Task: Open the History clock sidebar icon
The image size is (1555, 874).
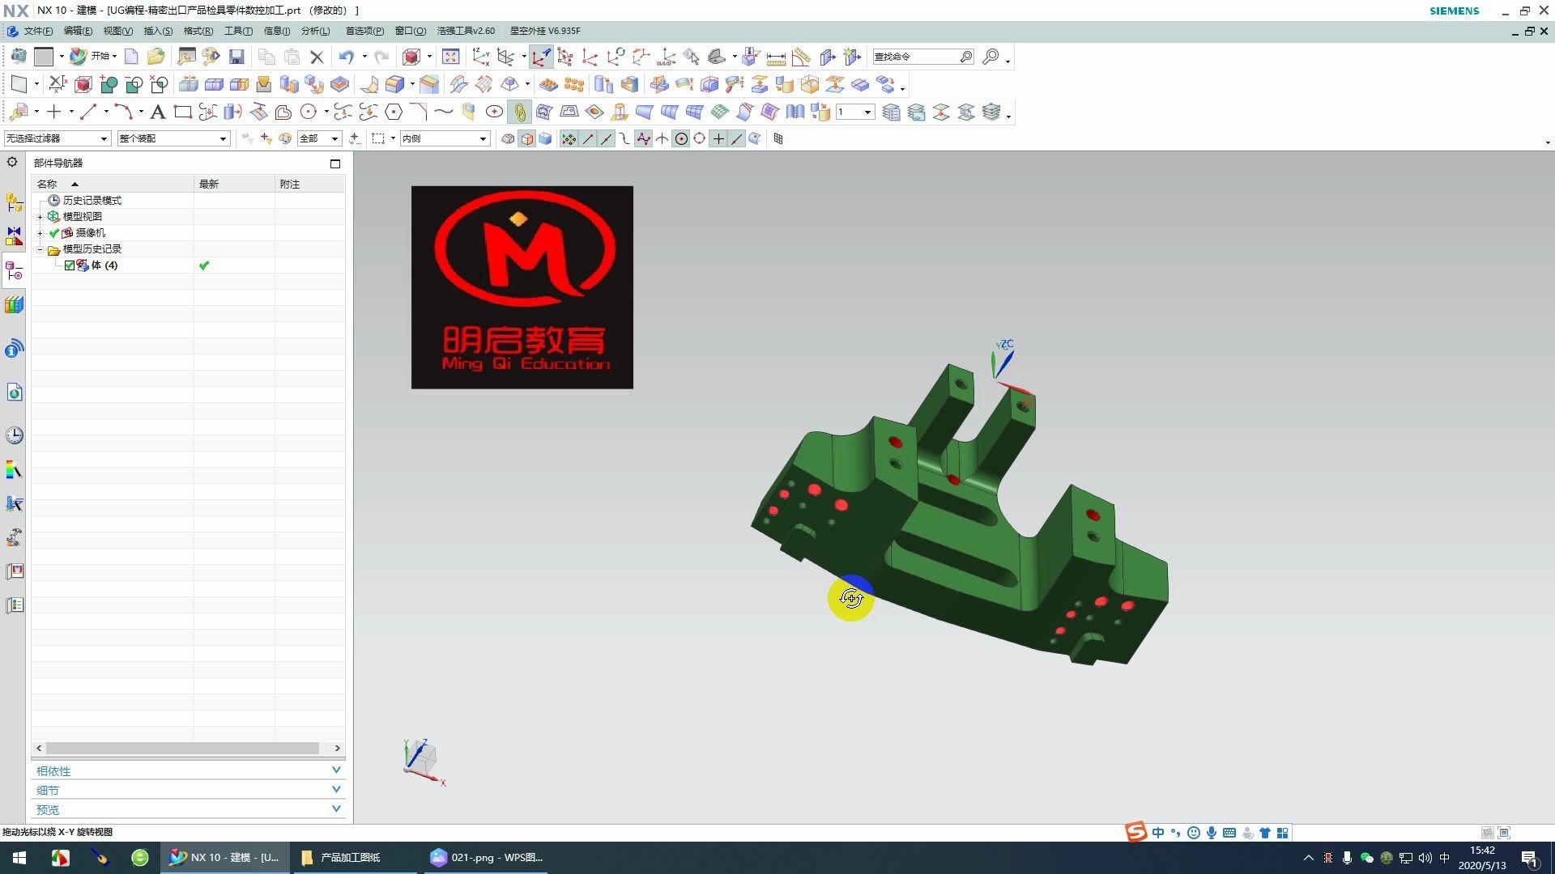Action: click(14, 435)
